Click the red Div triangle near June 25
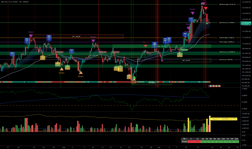The image size is (252, 149). click(145, 46)
